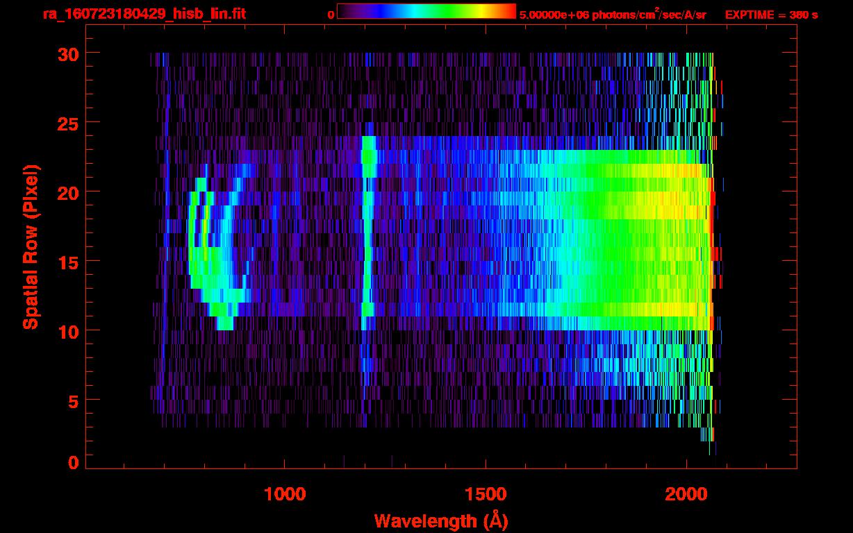Viewport: 853px width, 533px height.
Task: Click the 5.00000e+06 photons maximum scale label
Action: pyautogui.click(x=612, y=15)
